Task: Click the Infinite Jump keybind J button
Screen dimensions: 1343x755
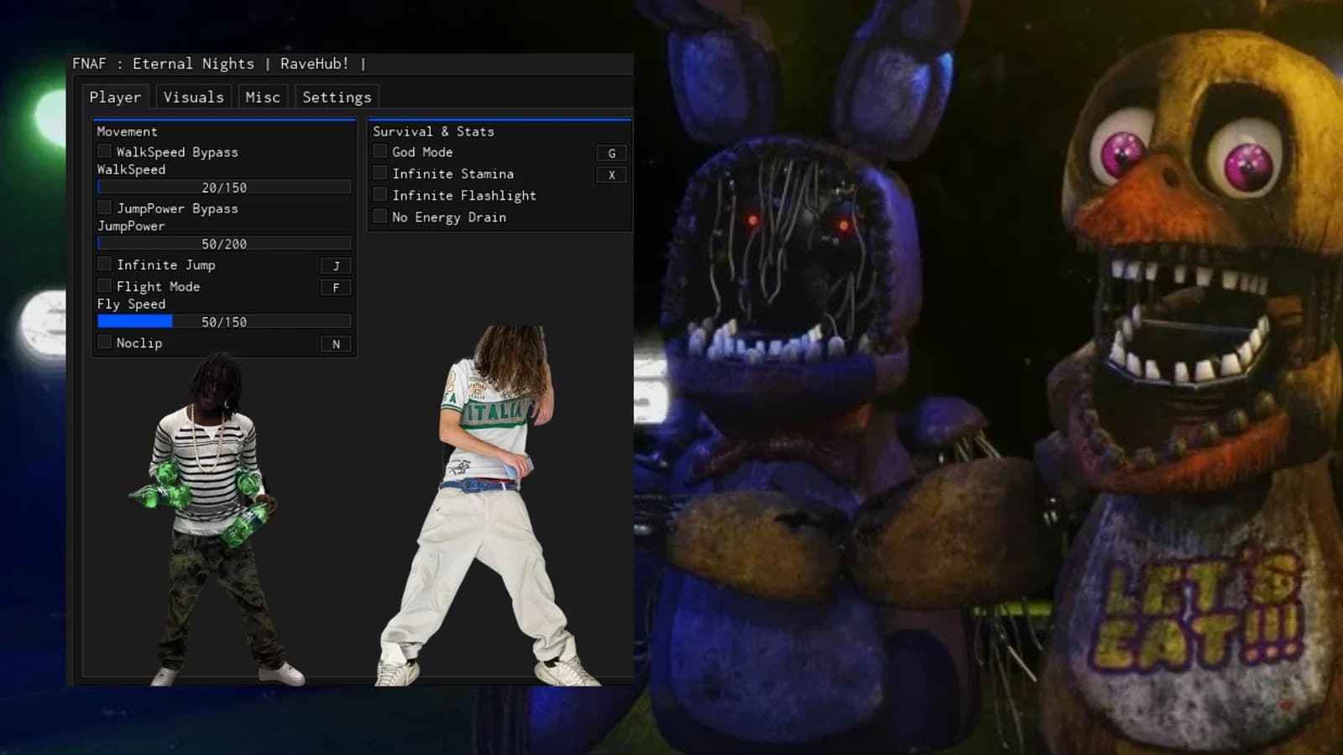Action: pos(337,266)
